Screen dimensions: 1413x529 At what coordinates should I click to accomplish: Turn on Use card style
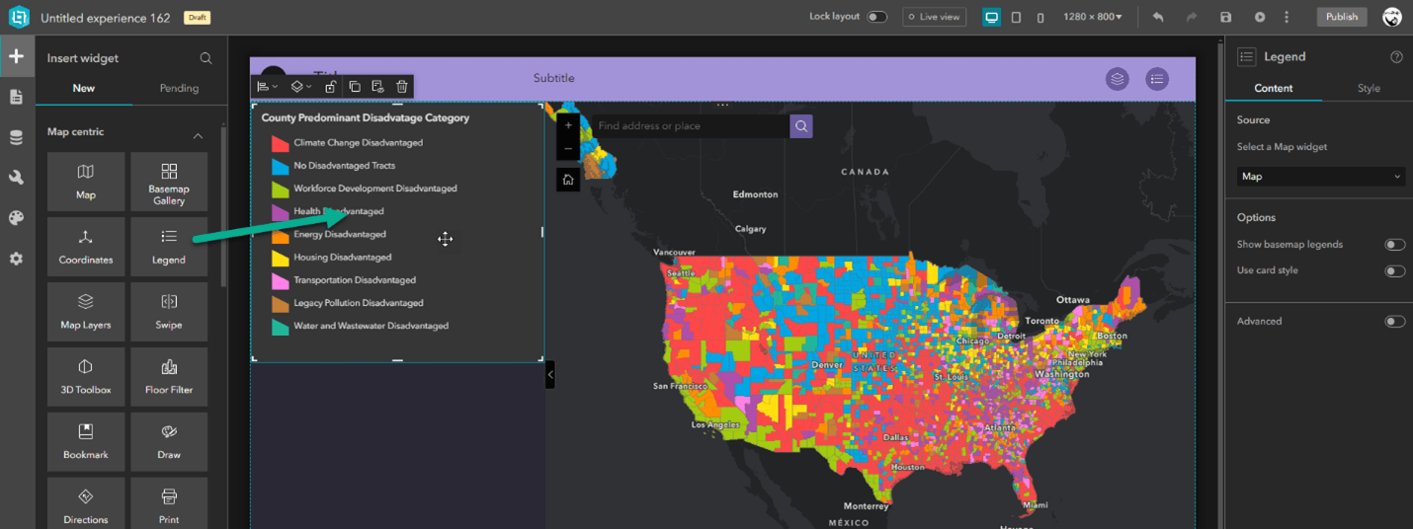1394,270
